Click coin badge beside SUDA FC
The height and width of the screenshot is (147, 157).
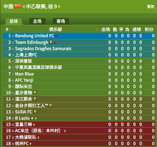35,111
